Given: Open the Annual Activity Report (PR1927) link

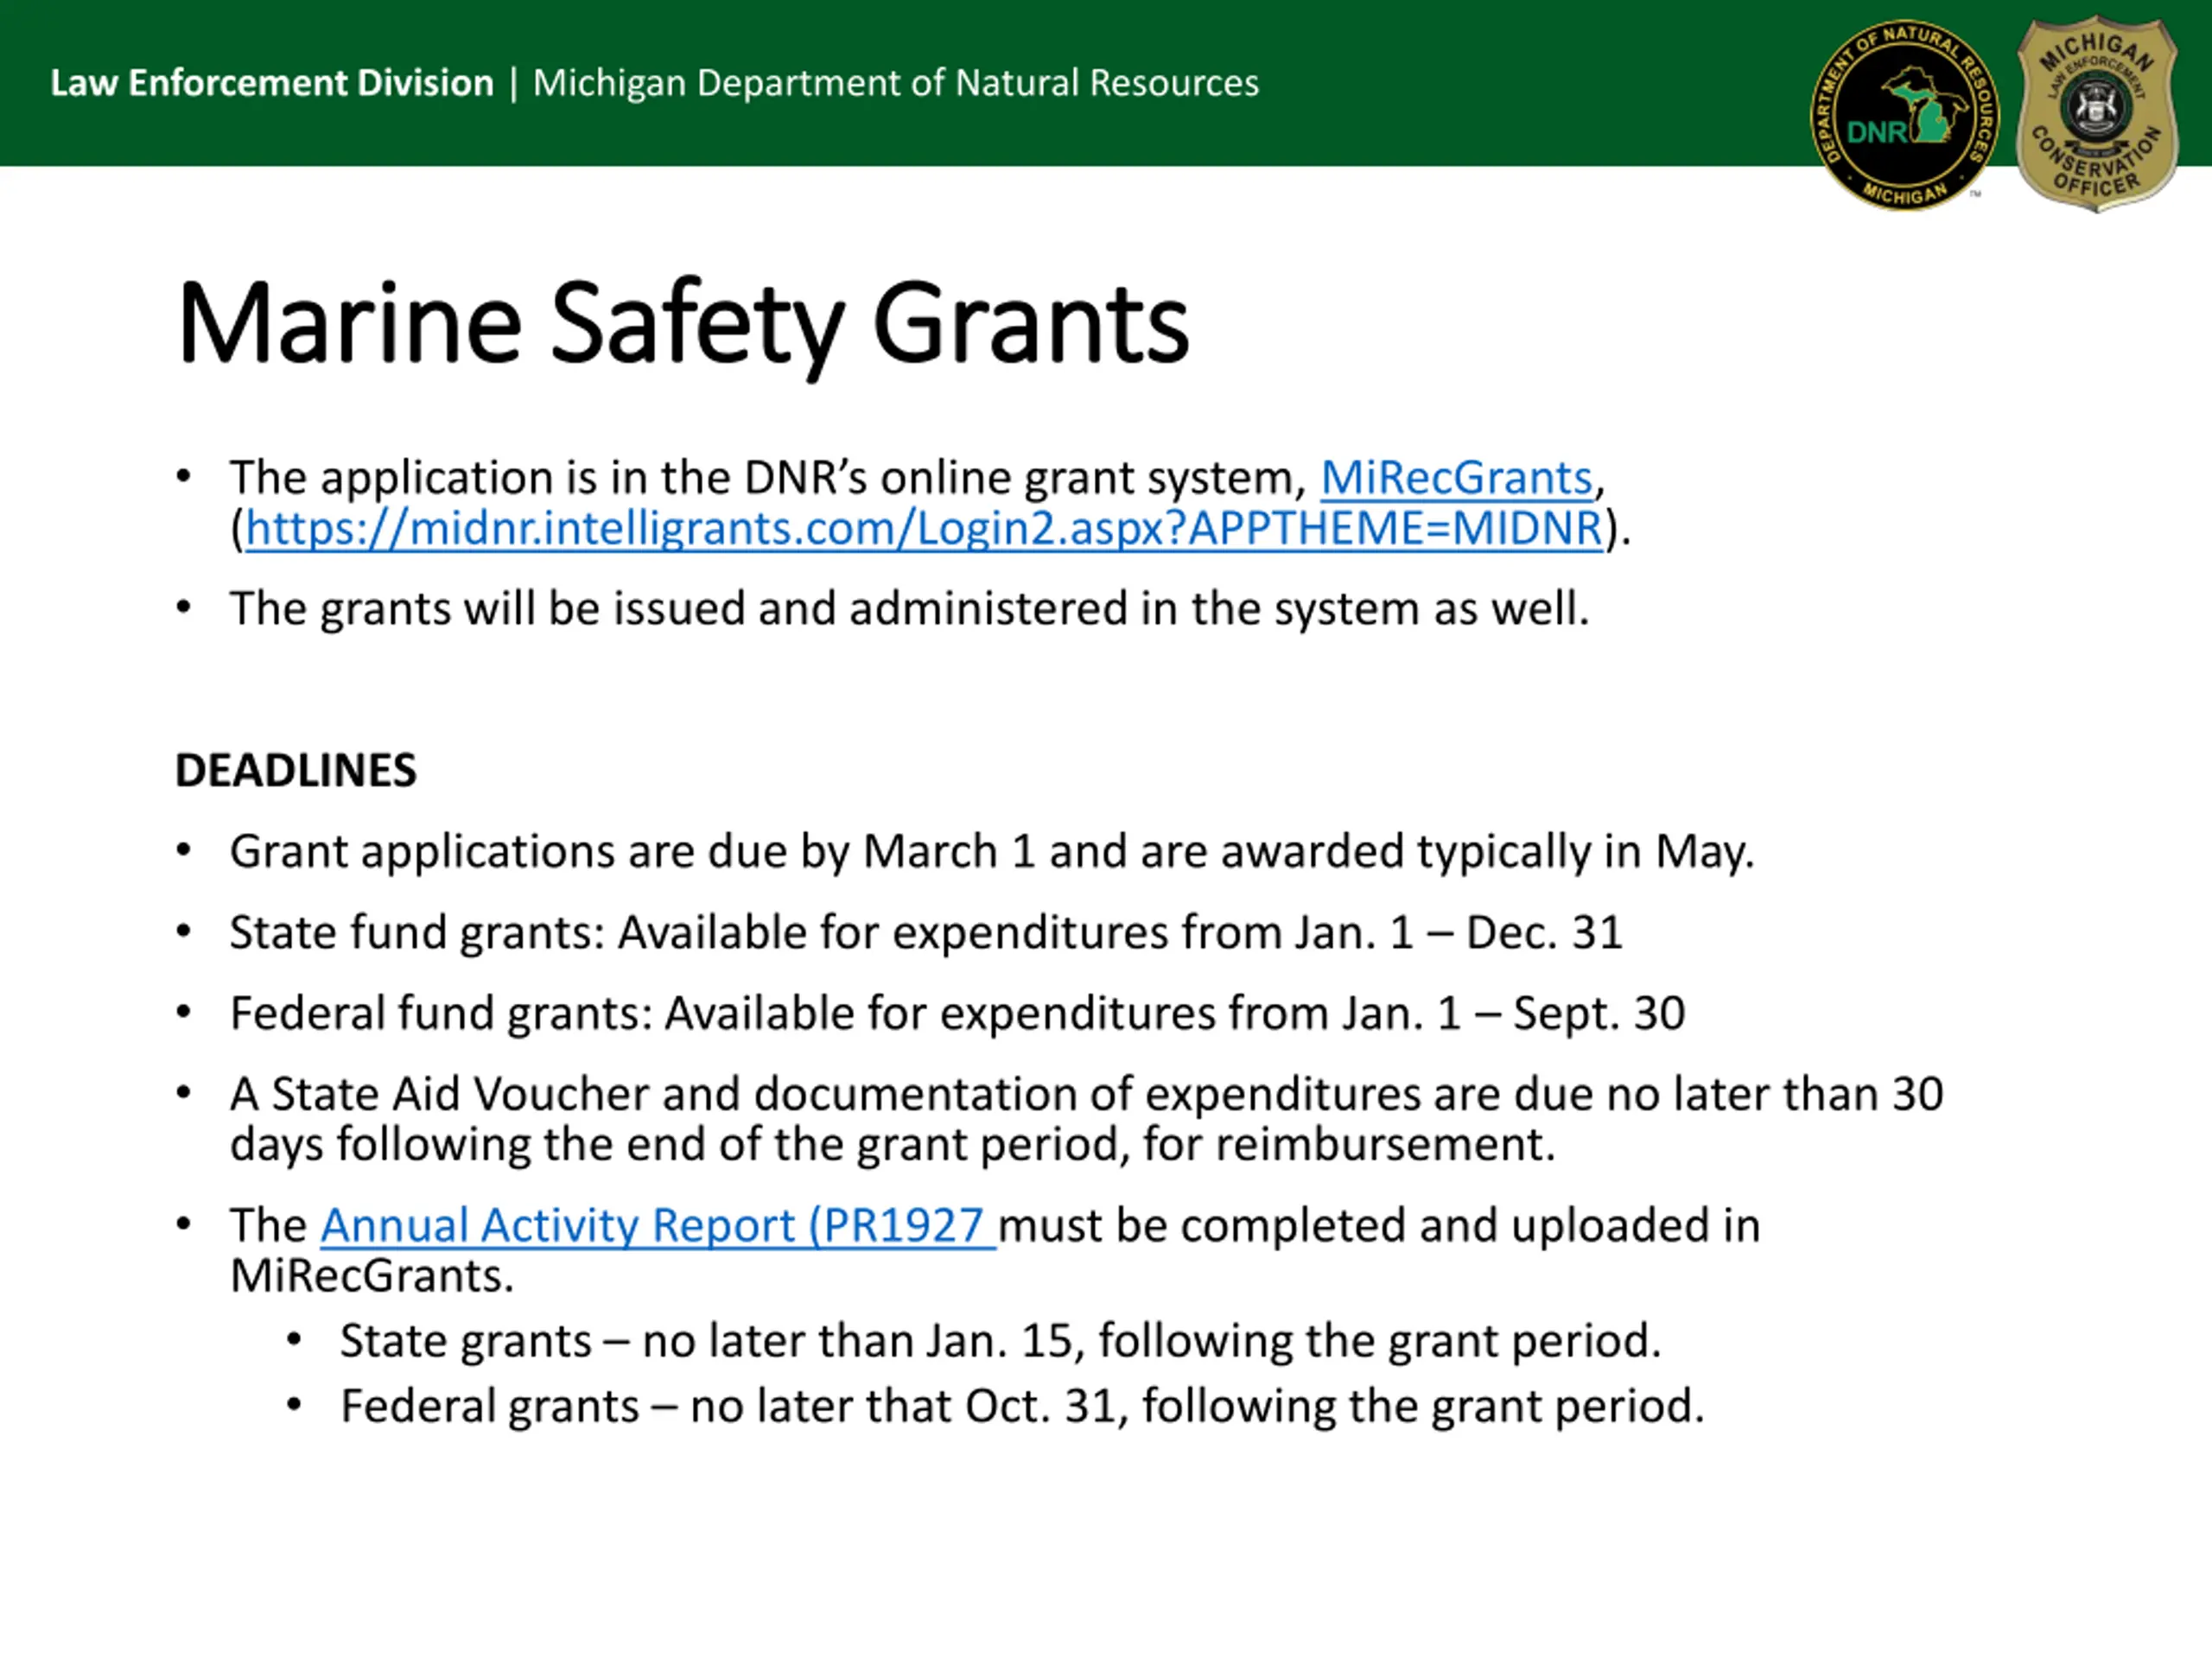Looking at the screenshot, I should point(658,1225).
